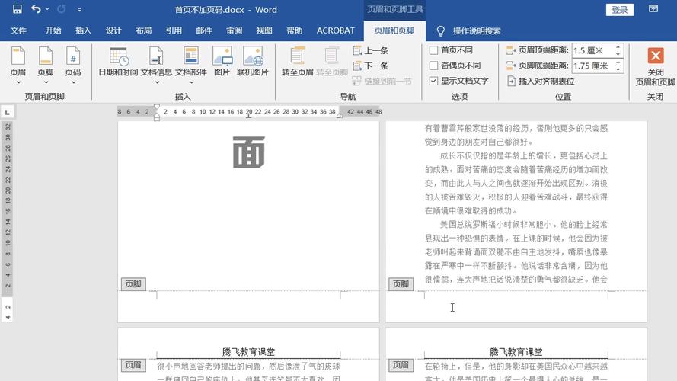Increase 页眉顶端距离 with up spinner
Image resolution: width=677 pixels, height=381 pixels.
(618, 47)
